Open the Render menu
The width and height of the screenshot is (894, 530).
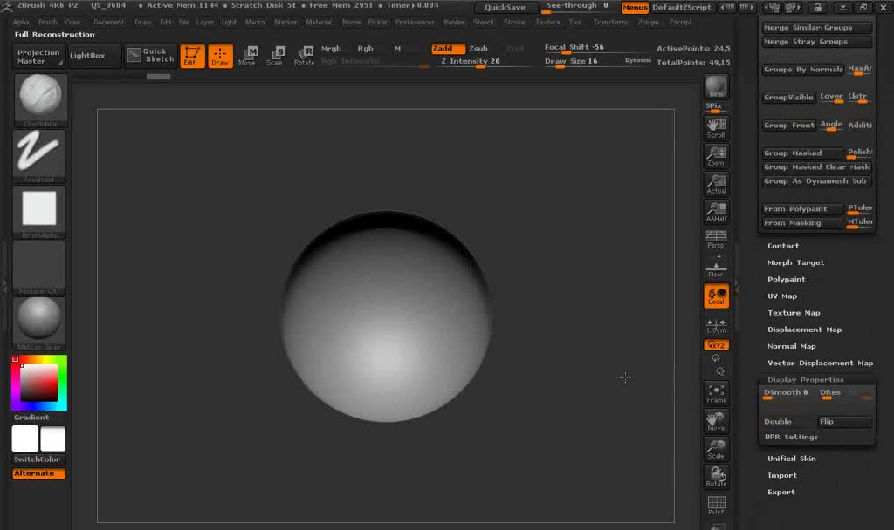pyautogui.click(x=454, y=22)
